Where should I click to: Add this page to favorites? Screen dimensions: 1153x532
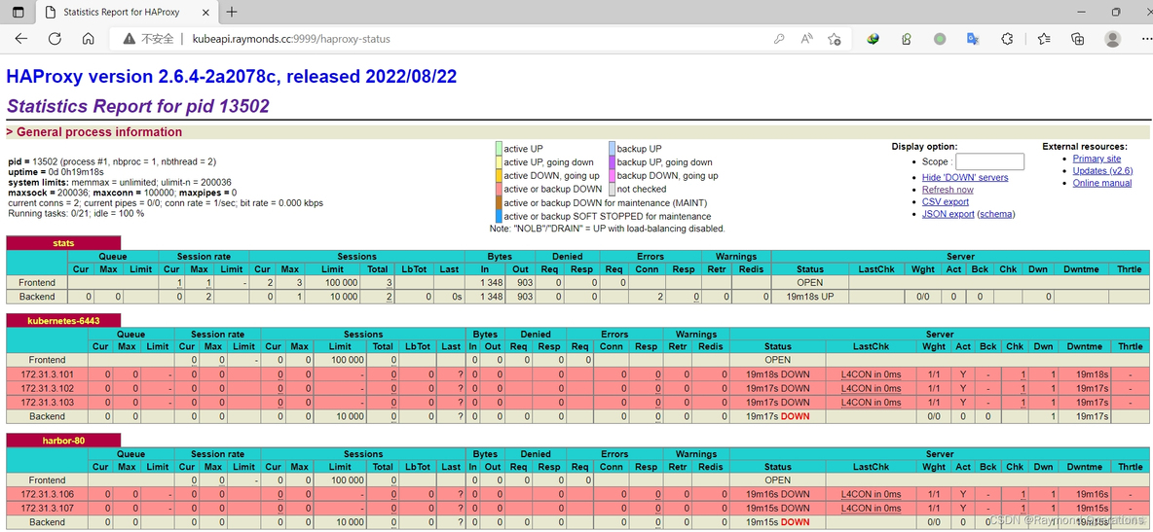coord(835,39)
